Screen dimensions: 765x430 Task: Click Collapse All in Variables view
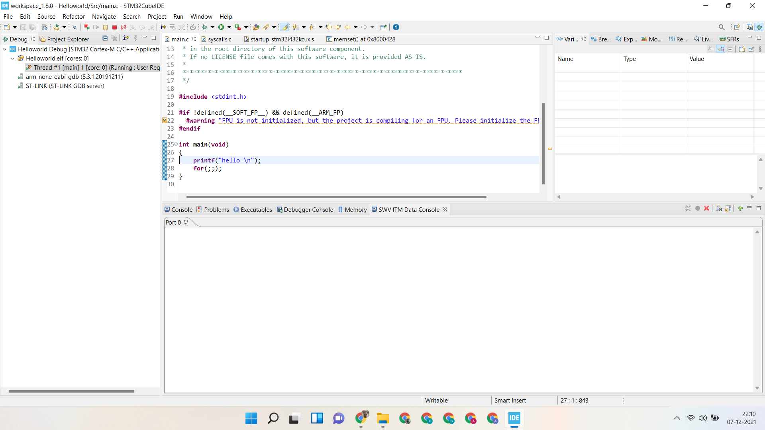[730, 49]
